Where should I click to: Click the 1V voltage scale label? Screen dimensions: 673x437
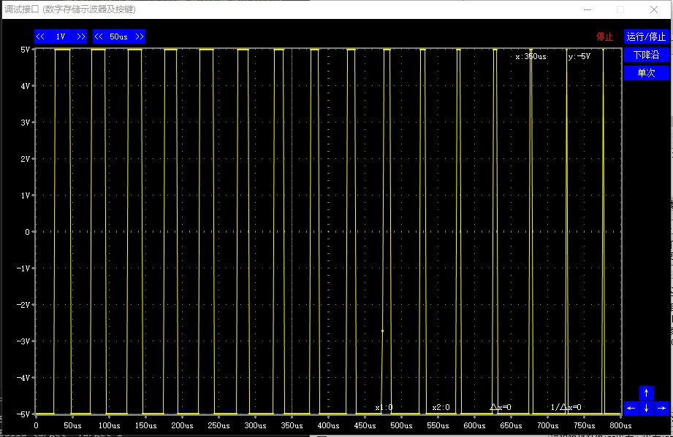click(61, 36)
